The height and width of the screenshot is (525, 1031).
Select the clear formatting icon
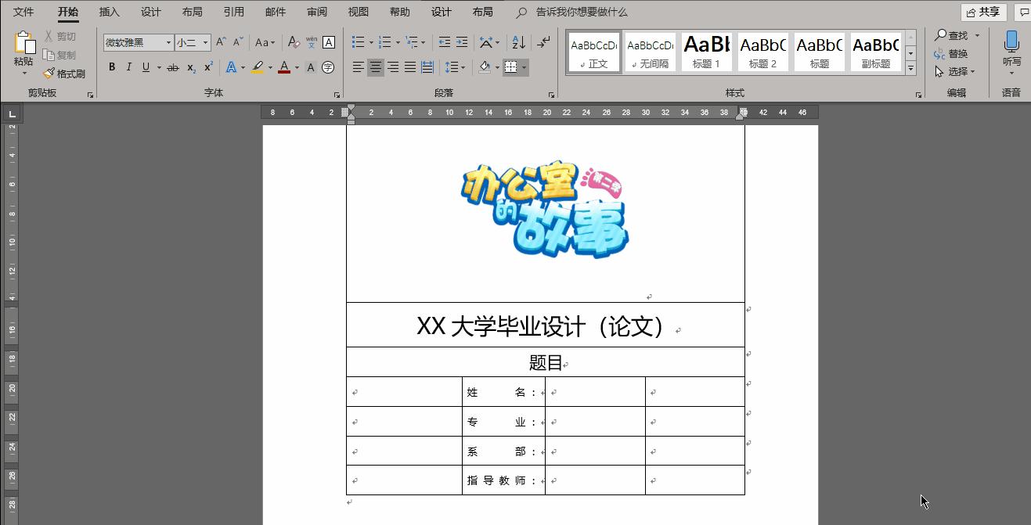tap(294, 42)
